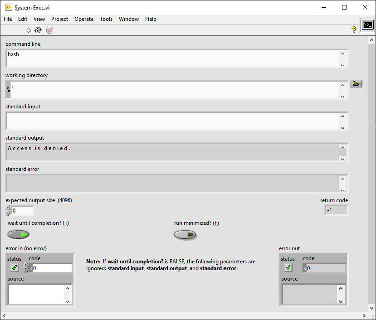This screenshot has height=320, width=376.
Task: Click the window's vertical scroll down arrow
Action: [371, 308]
